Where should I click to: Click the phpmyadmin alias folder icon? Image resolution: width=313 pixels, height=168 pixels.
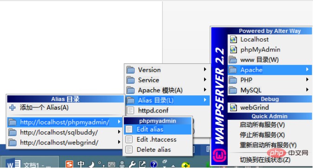(13, 122)
